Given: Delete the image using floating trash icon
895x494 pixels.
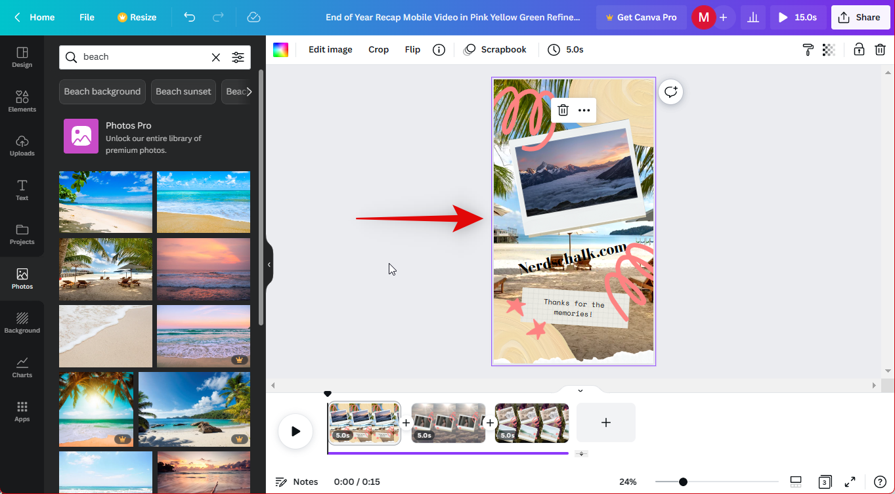Looking at the screenshot, I should click(563, 110).
